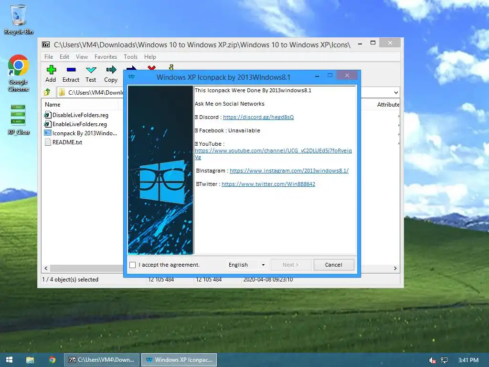Click the glasses icon in the installer title bar
This screenshot has width=489, height=367.
click(132, 76)
